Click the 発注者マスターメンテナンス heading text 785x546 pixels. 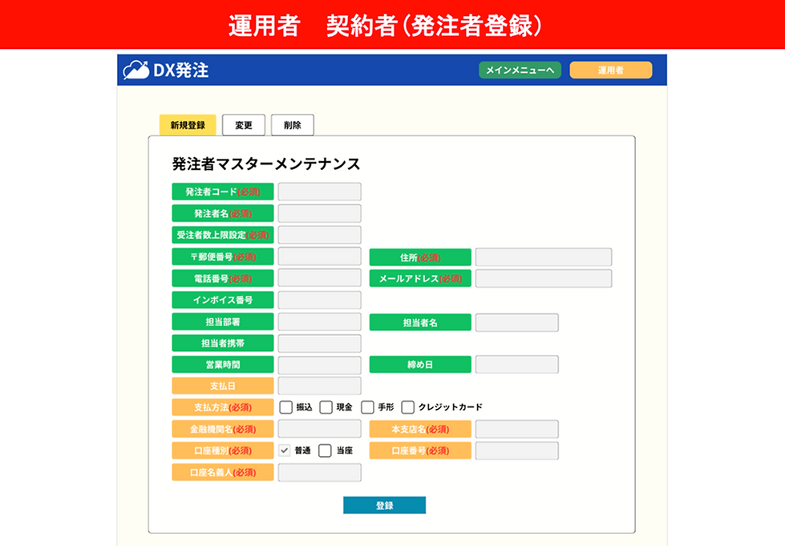click(x=266, y=164)
